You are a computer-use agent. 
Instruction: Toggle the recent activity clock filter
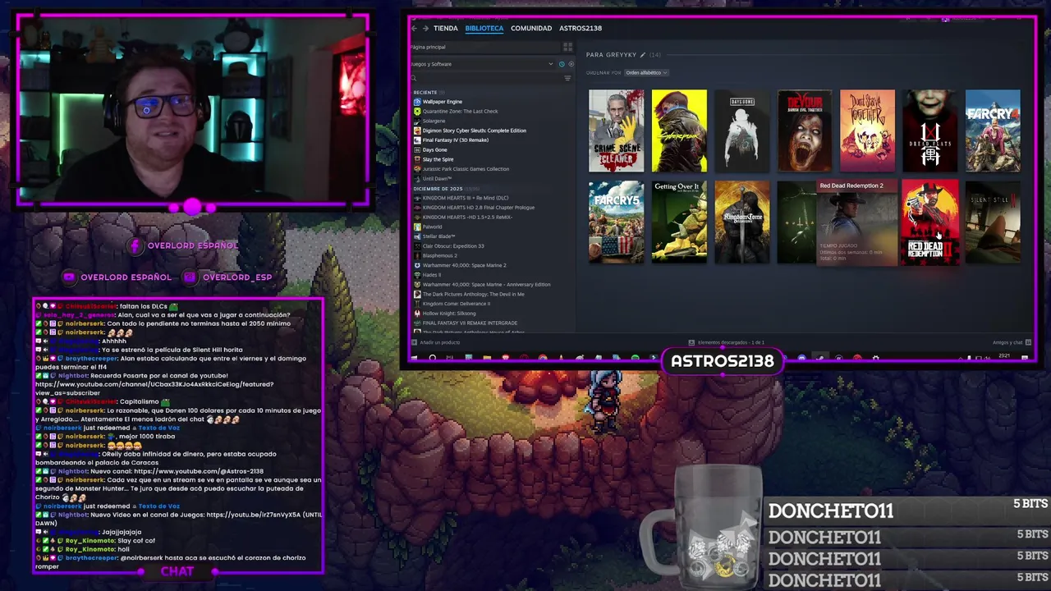[562, 64]
